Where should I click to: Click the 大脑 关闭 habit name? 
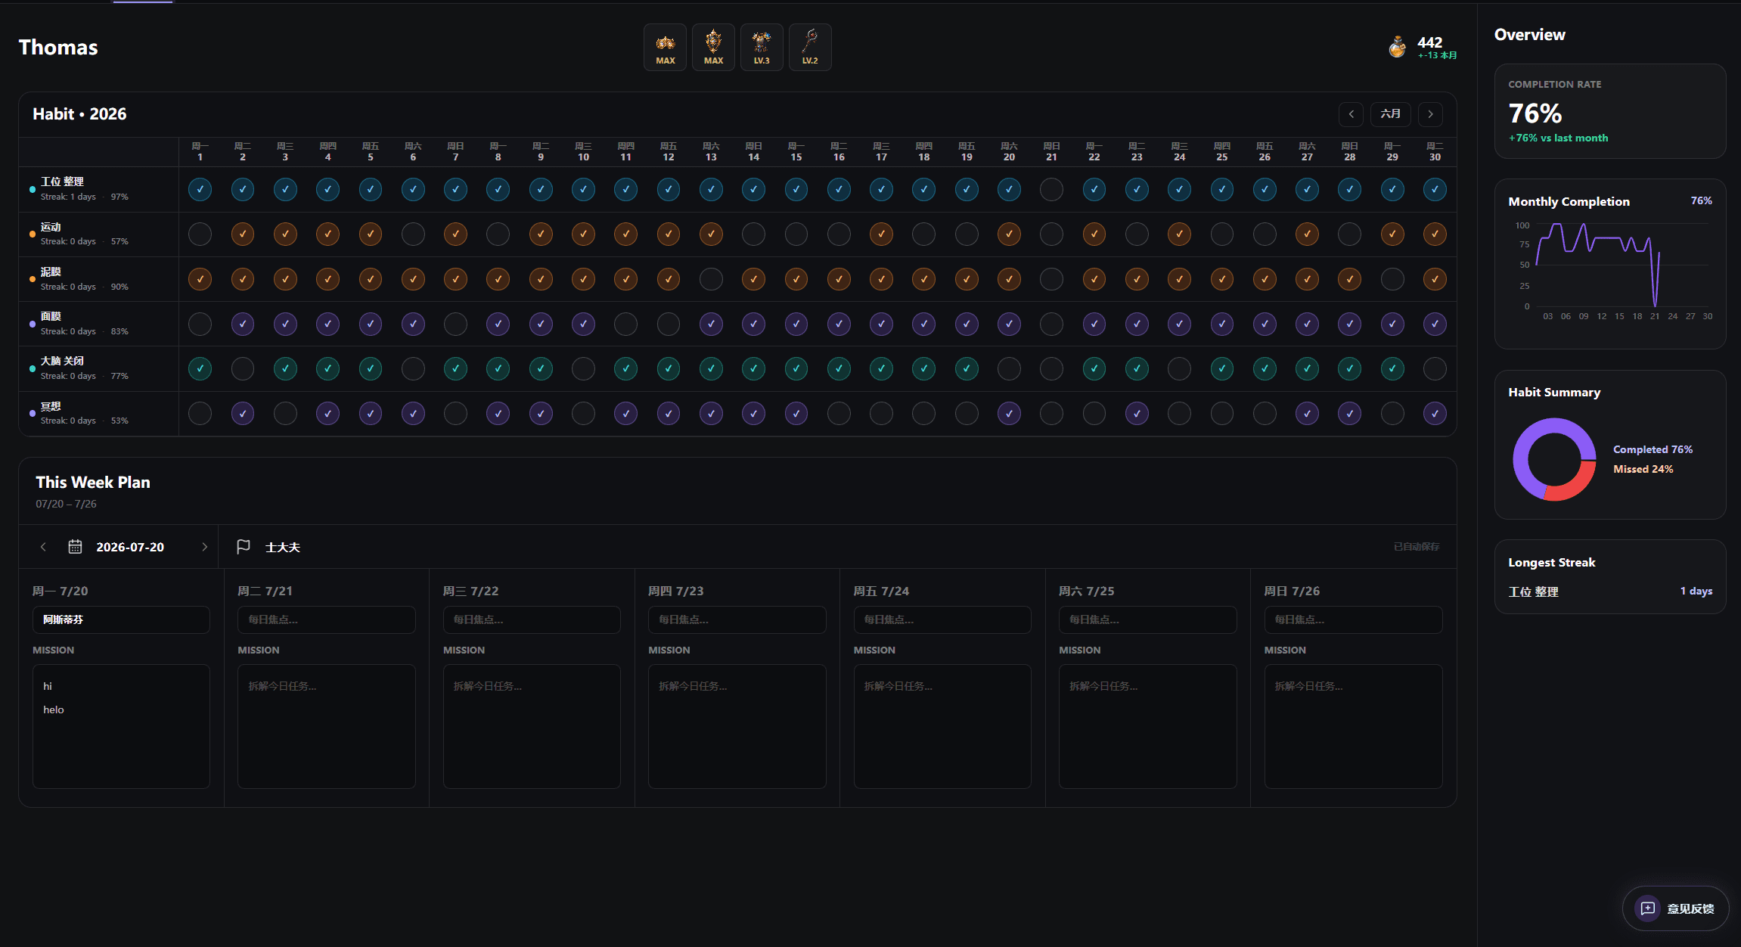62,361
